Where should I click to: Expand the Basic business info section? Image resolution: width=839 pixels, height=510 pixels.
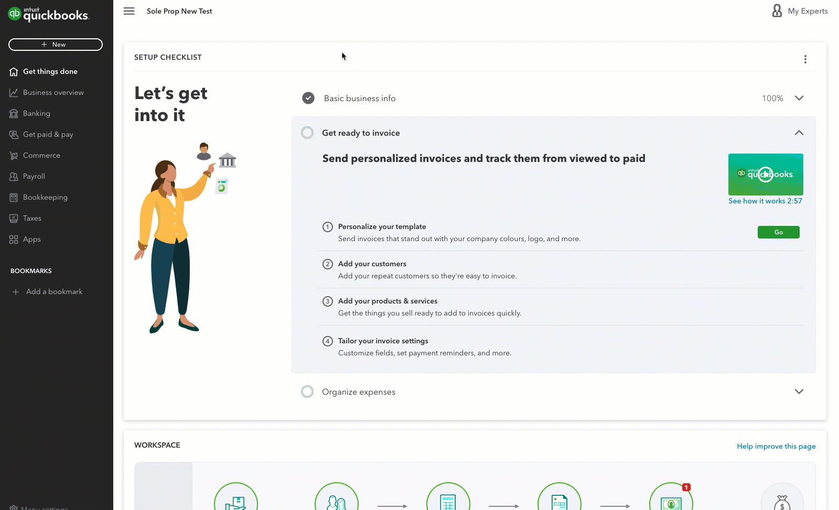coord(799,98)
